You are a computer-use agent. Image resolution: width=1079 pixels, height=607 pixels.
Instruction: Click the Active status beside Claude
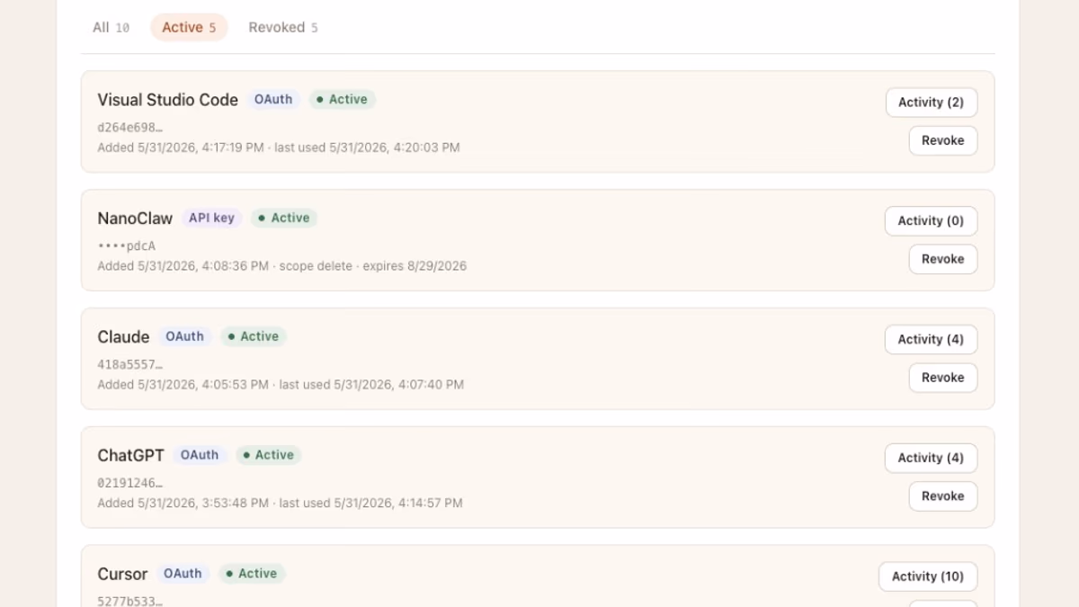coord(254,337)
